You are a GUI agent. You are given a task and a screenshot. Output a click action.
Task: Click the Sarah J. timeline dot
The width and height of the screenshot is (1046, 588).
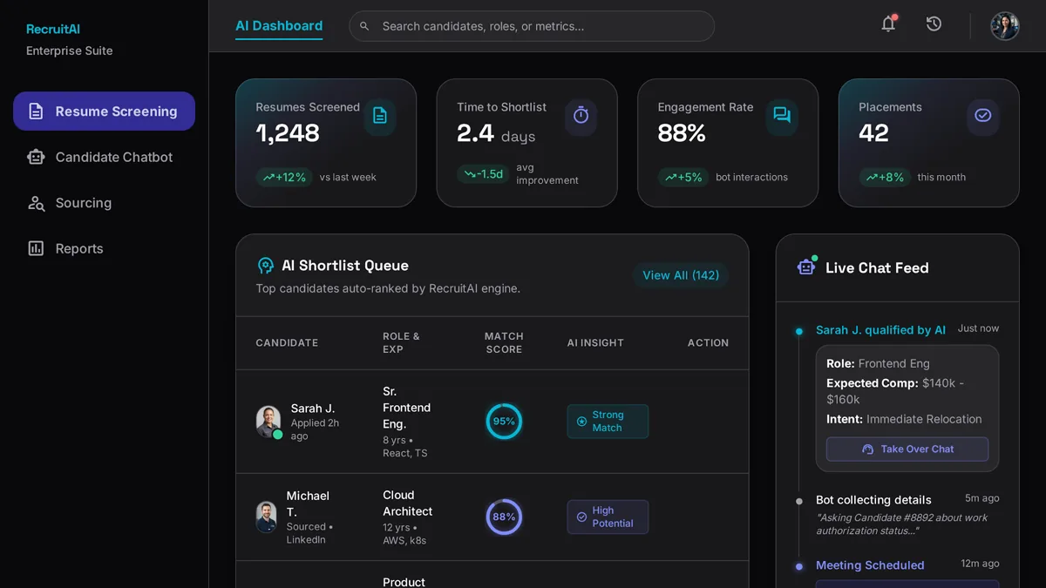[798, 331]
